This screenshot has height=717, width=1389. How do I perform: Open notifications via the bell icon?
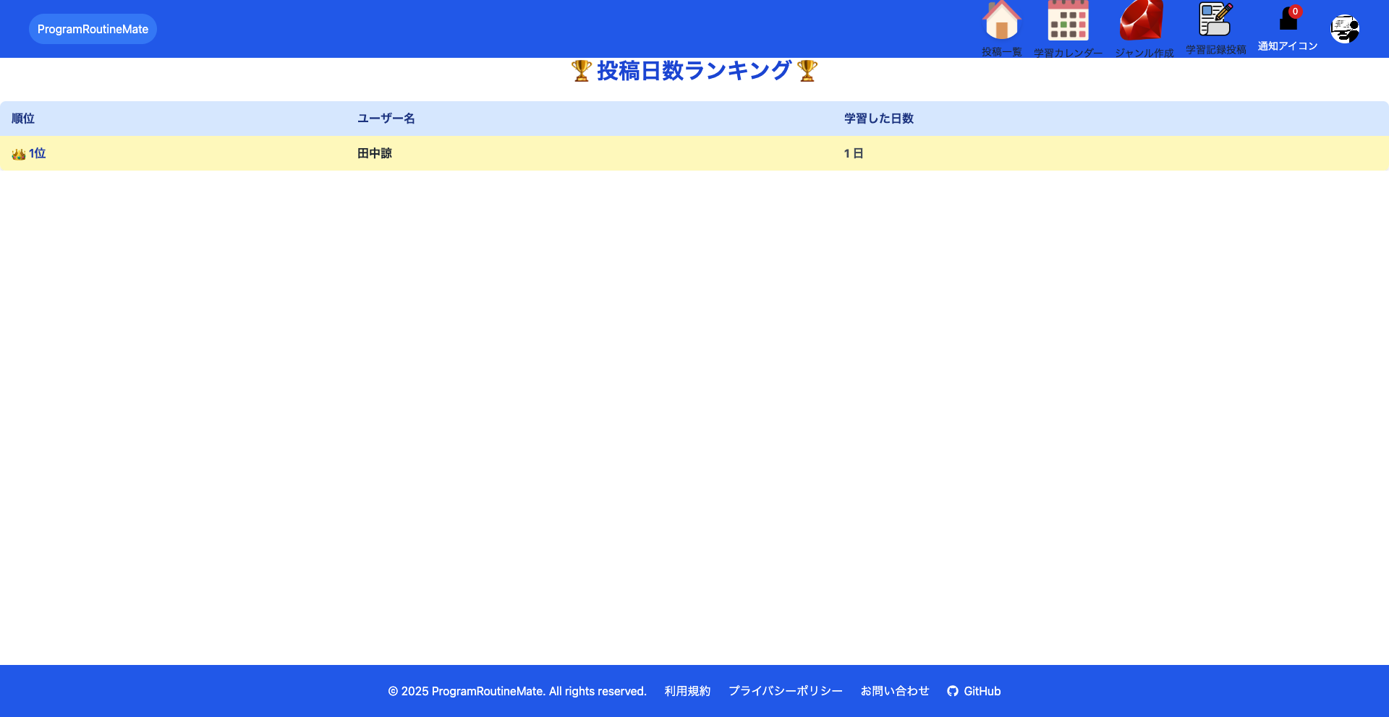[1288, 18]
